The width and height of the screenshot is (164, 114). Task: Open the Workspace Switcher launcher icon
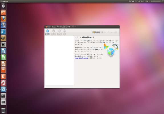[3, 102]
